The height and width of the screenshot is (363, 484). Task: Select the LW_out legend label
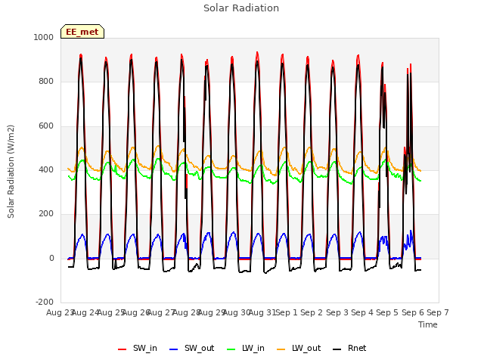coord(306,348)
